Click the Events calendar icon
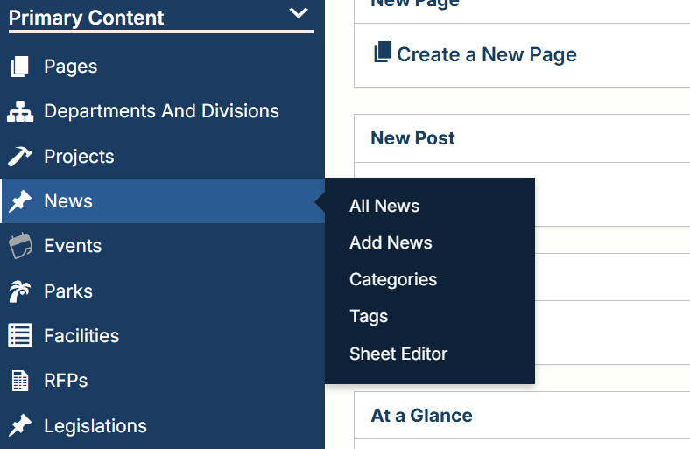Image resolution: width=690 pixels, height=449 pixels. [20, 246]
